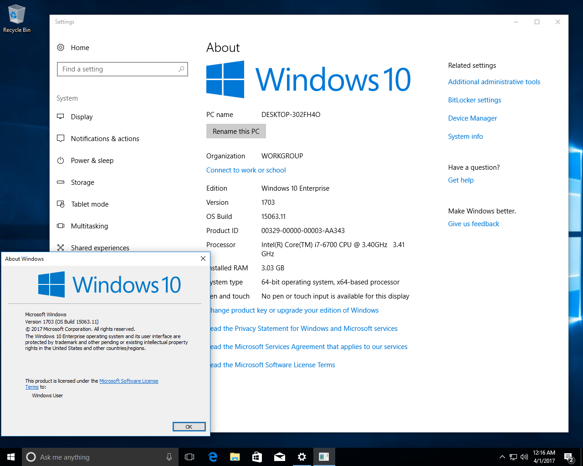Open System info link

[465, 137]
